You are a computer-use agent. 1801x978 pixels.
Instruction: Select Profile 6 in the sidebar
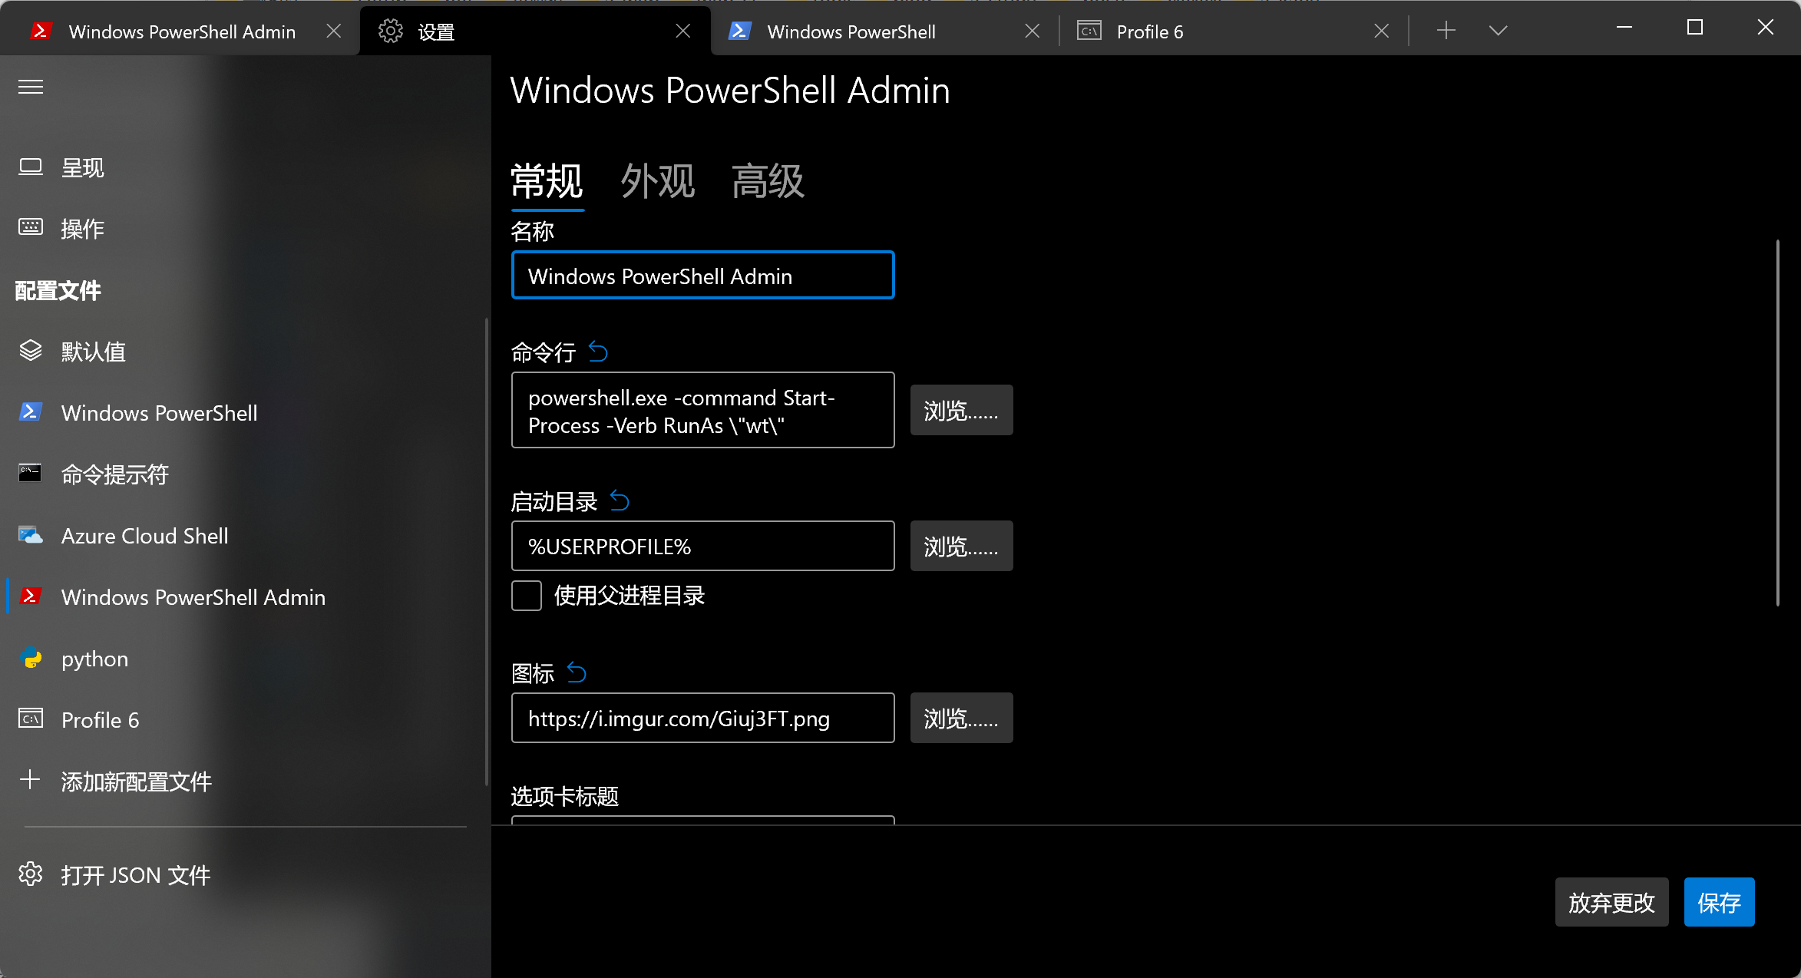[x=100, y=719]
